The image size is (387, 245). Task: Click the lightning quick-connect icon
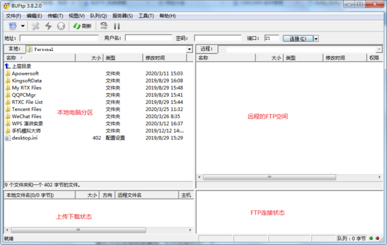click(48, 26)
